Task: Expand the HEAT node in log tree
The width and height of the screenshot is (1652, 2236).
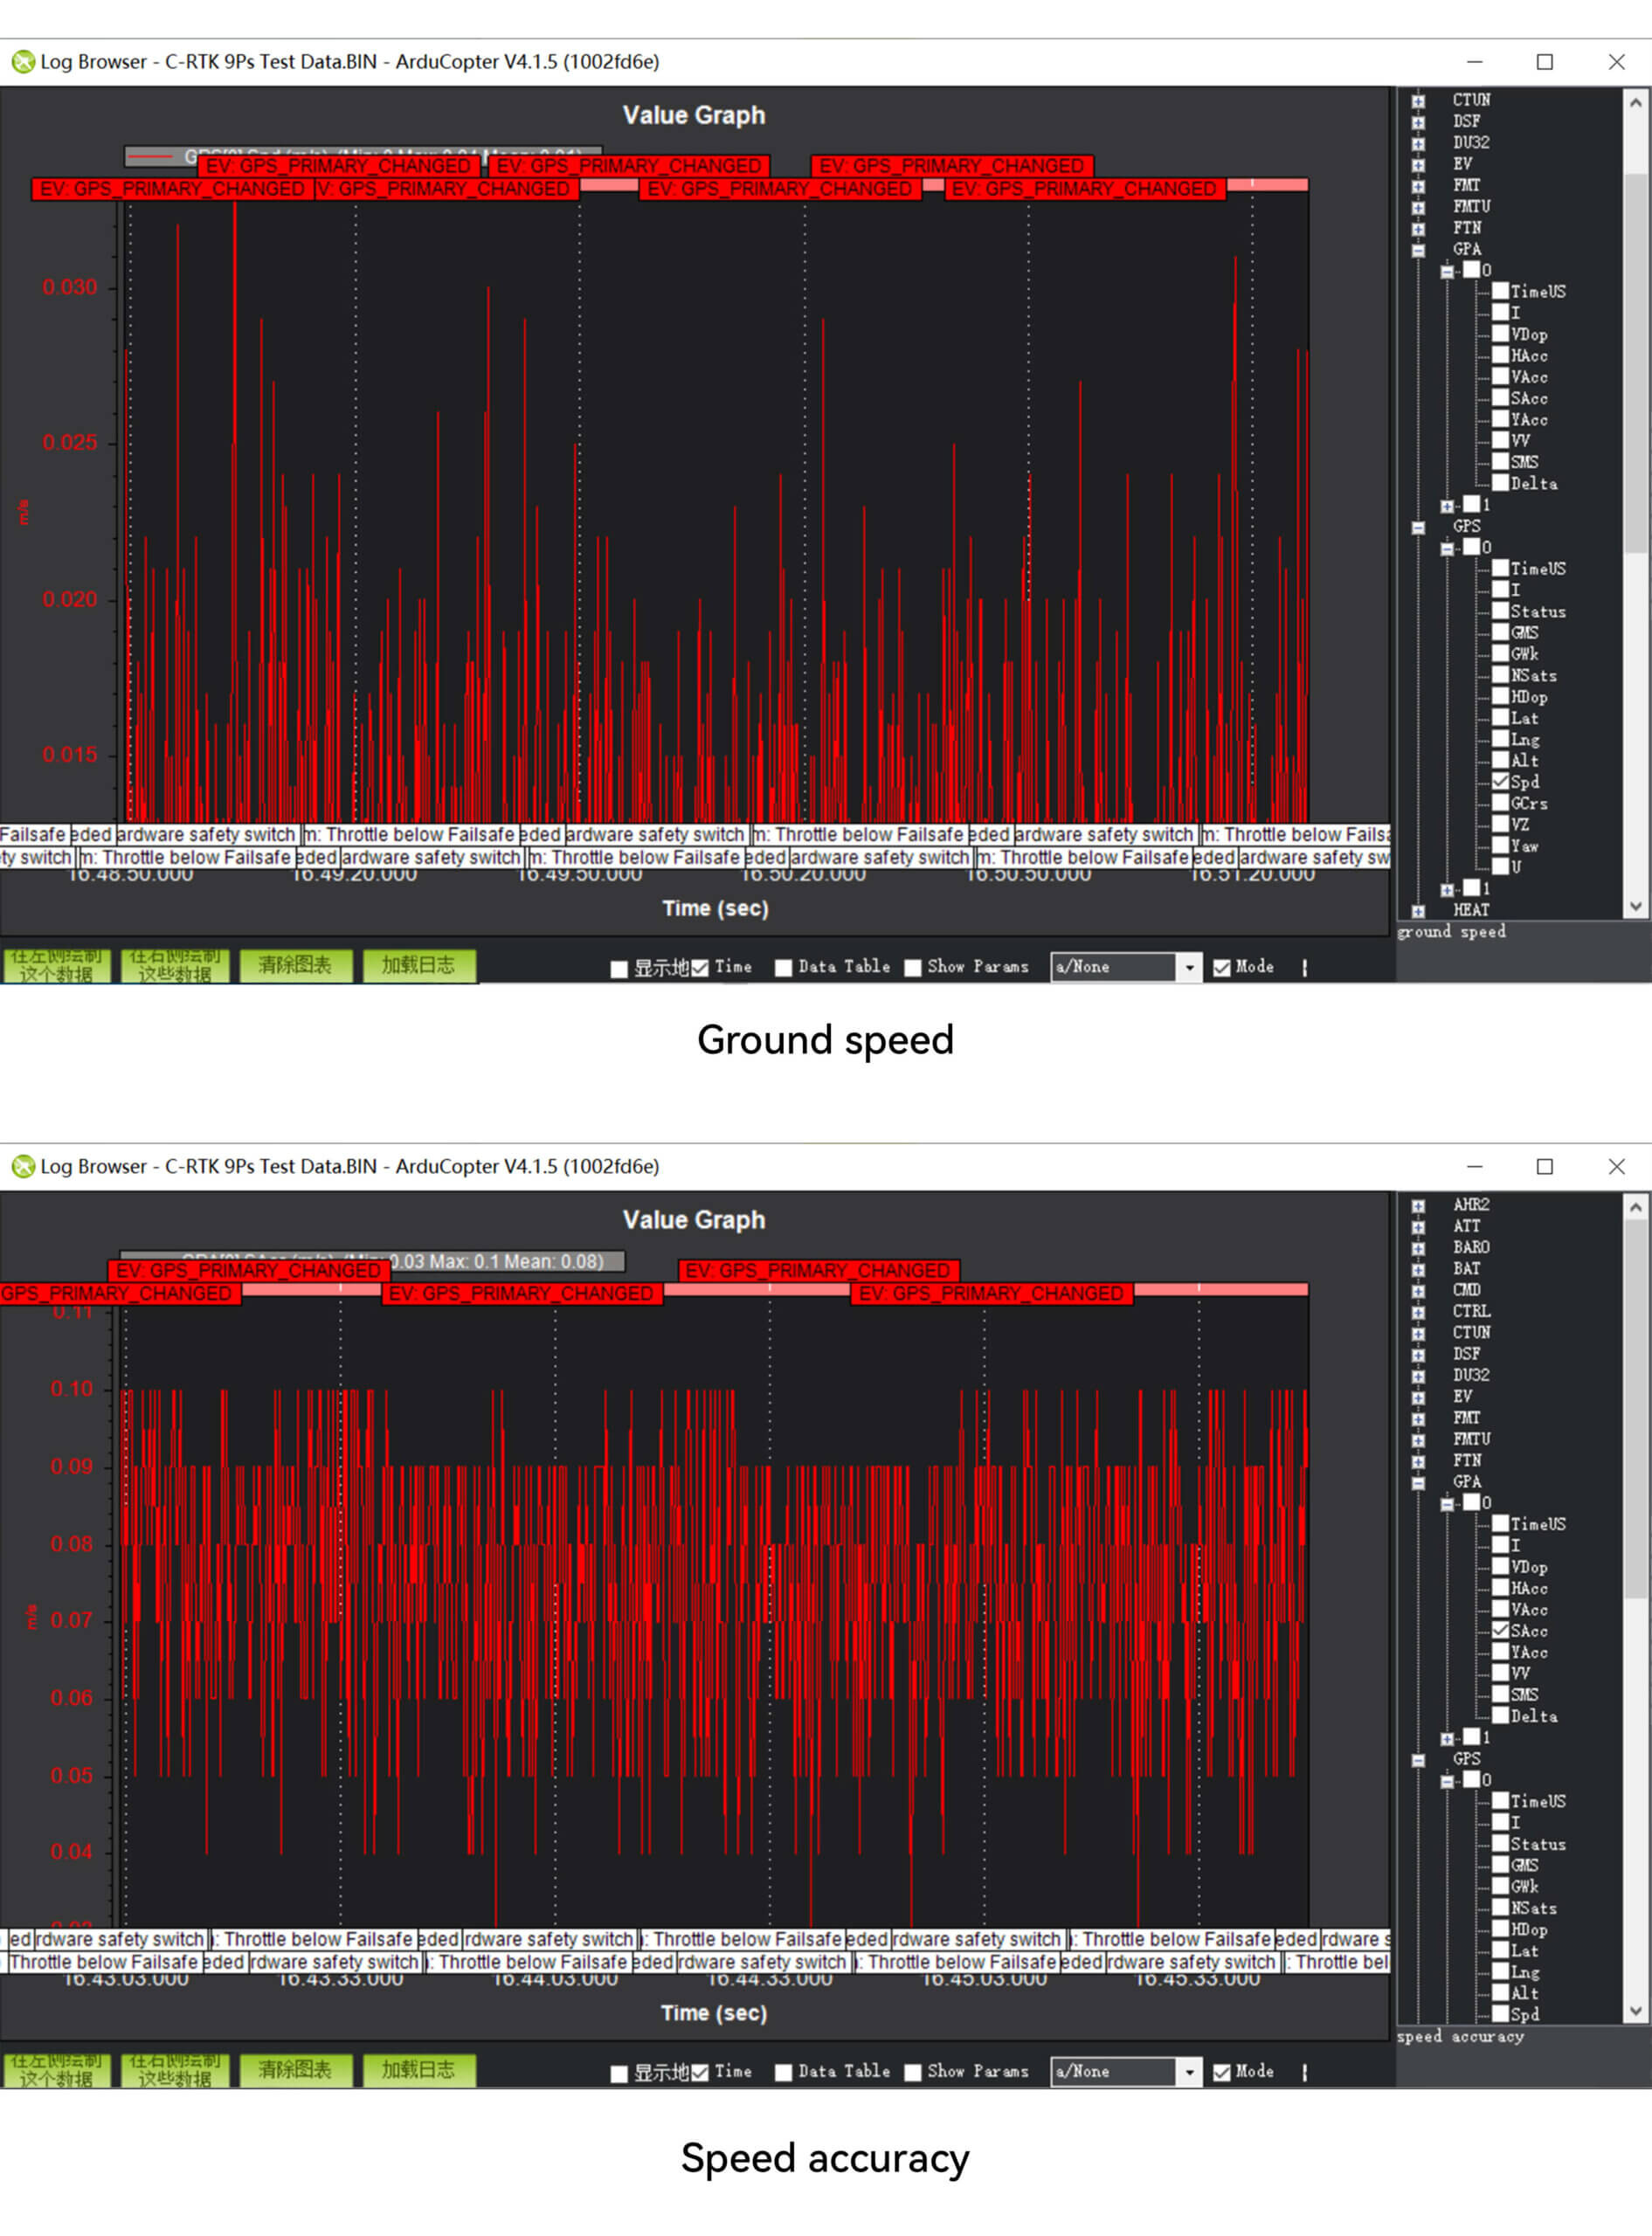Action: click(x=1418, y=911)
